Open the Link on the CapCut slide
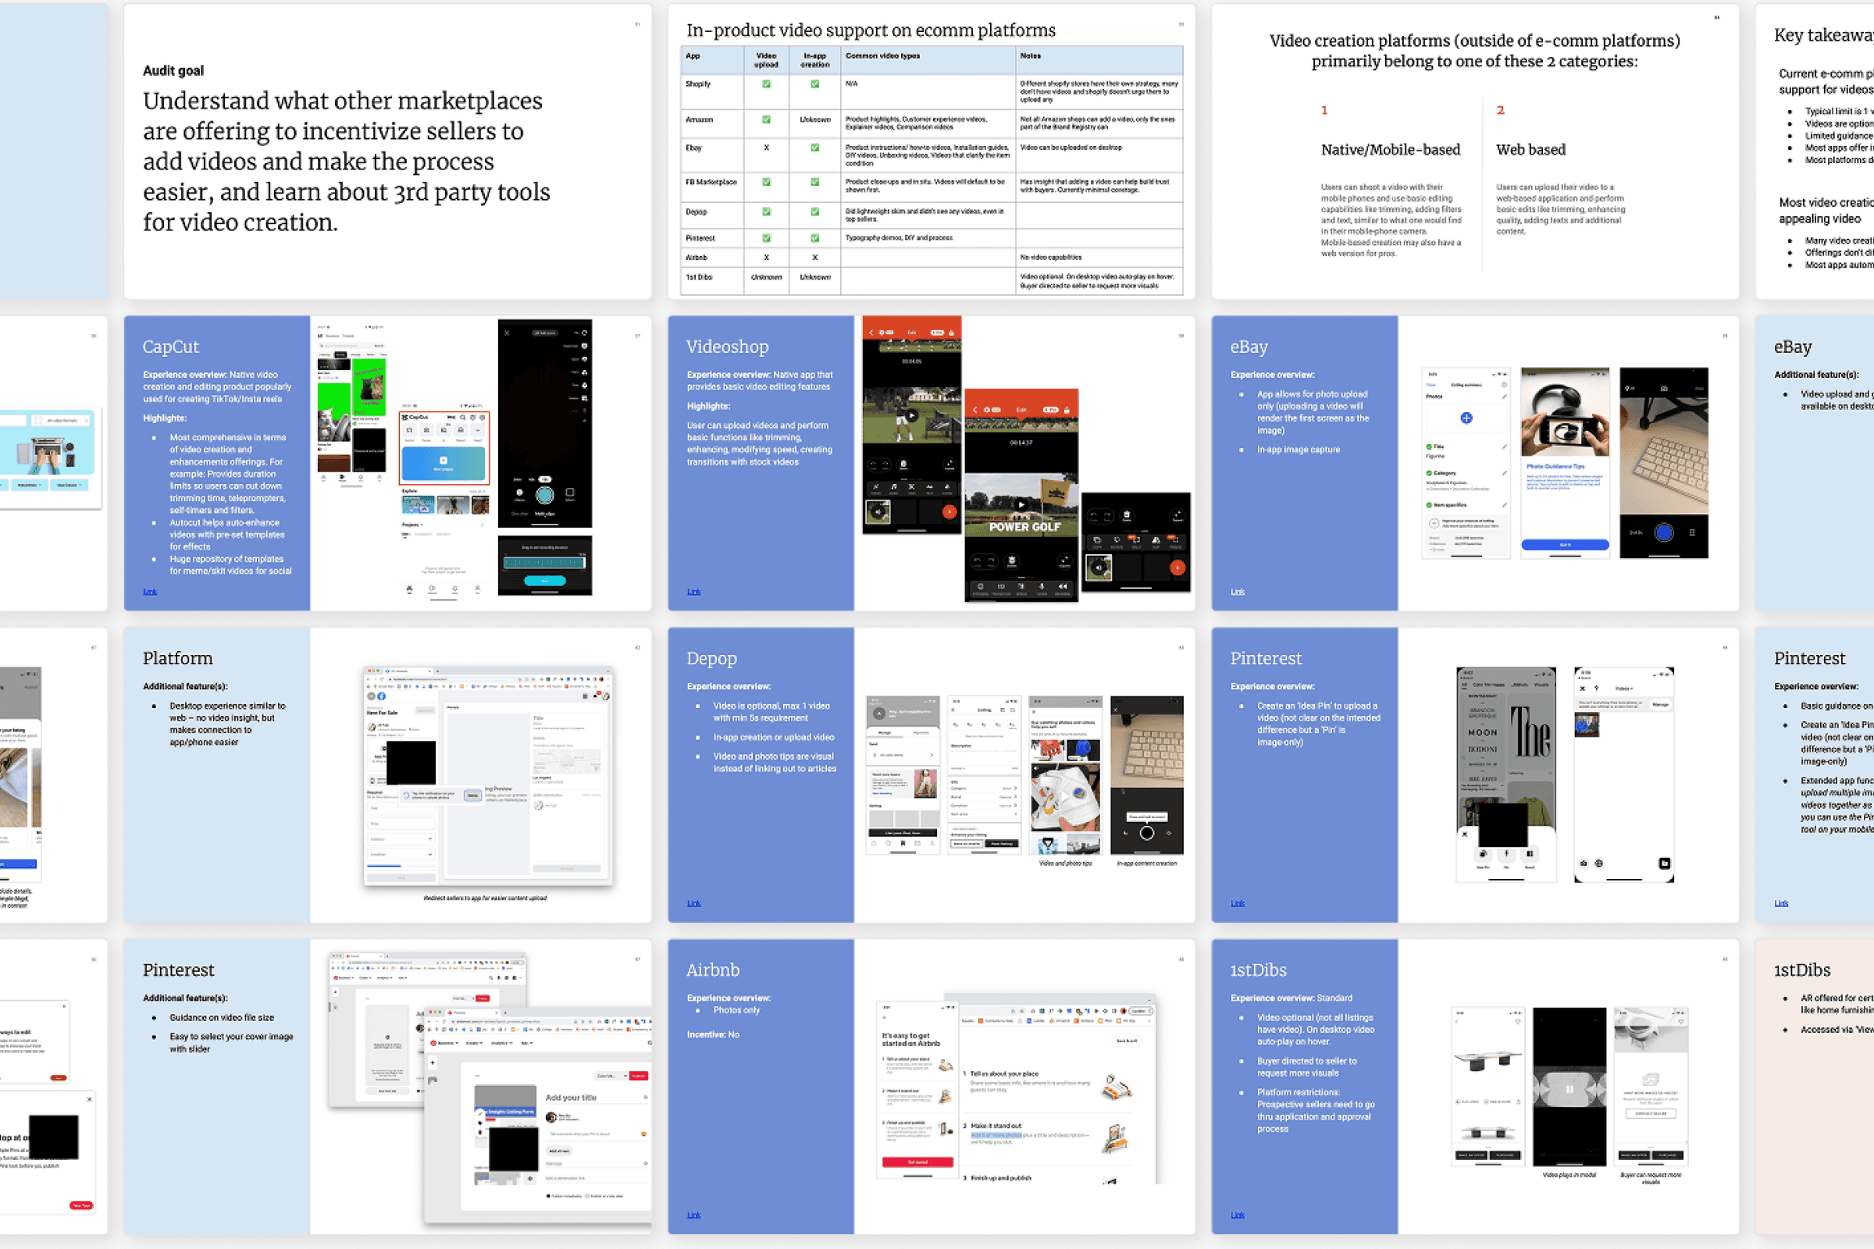The image size is (1874, 1249). 150,592
